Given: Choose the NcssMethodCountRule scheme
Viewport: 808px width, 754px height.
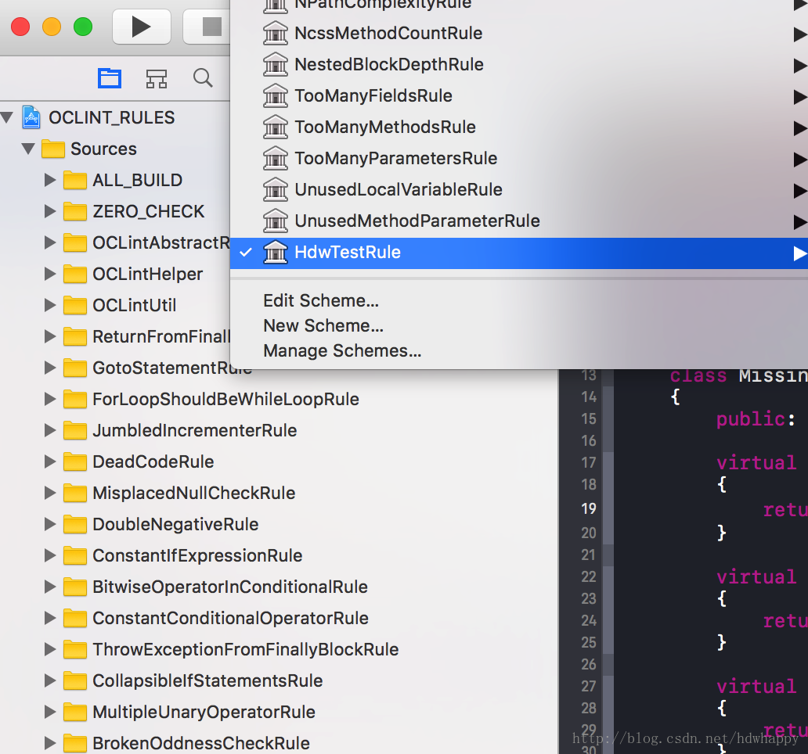Looking at the screenshot, I should click(x=519, y=34).
